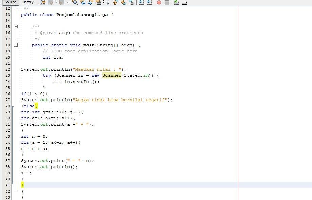
Task: Click the TODO comment on line 19
Action: tap(90, 51)
